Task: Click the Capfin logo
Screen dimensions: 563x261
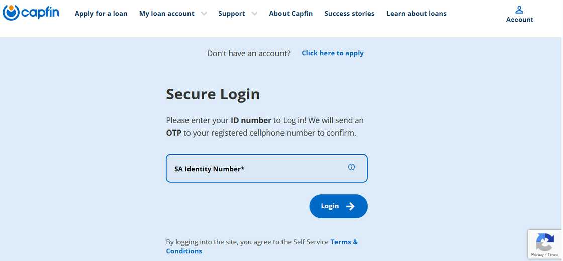Action: 31,13
